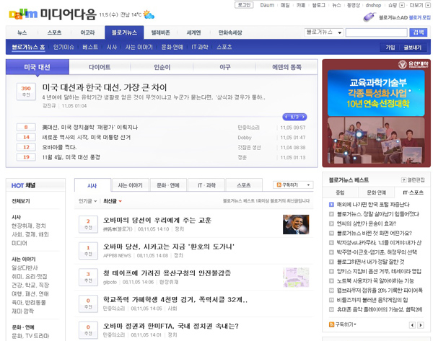433x341 pixels.
Task: Switch to 문화·연예 article list tab
Action: 168,185
